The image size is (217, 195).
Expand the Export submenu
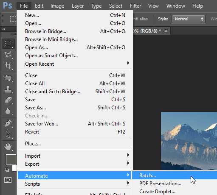(75, 164)
